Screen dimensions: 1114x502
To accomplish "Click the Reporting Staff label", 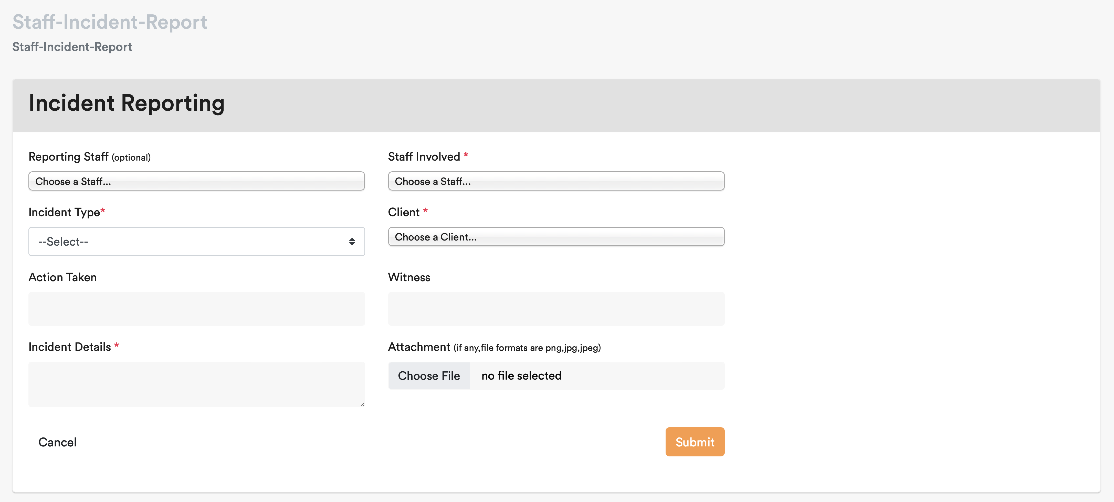I will point(68,156).
